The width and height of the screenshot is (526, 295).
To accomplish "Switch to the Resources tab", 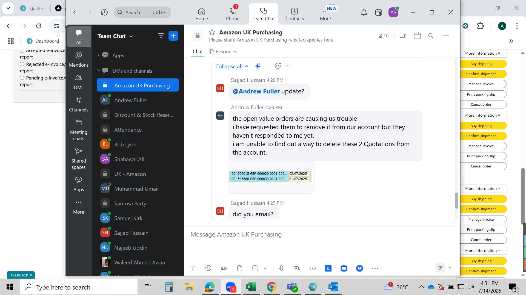I will click(x=223, y=52).
